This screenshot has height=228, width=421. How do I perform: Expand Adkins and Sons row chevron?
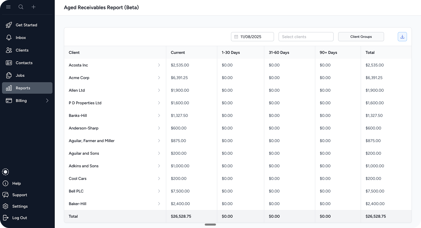point(159,166)
